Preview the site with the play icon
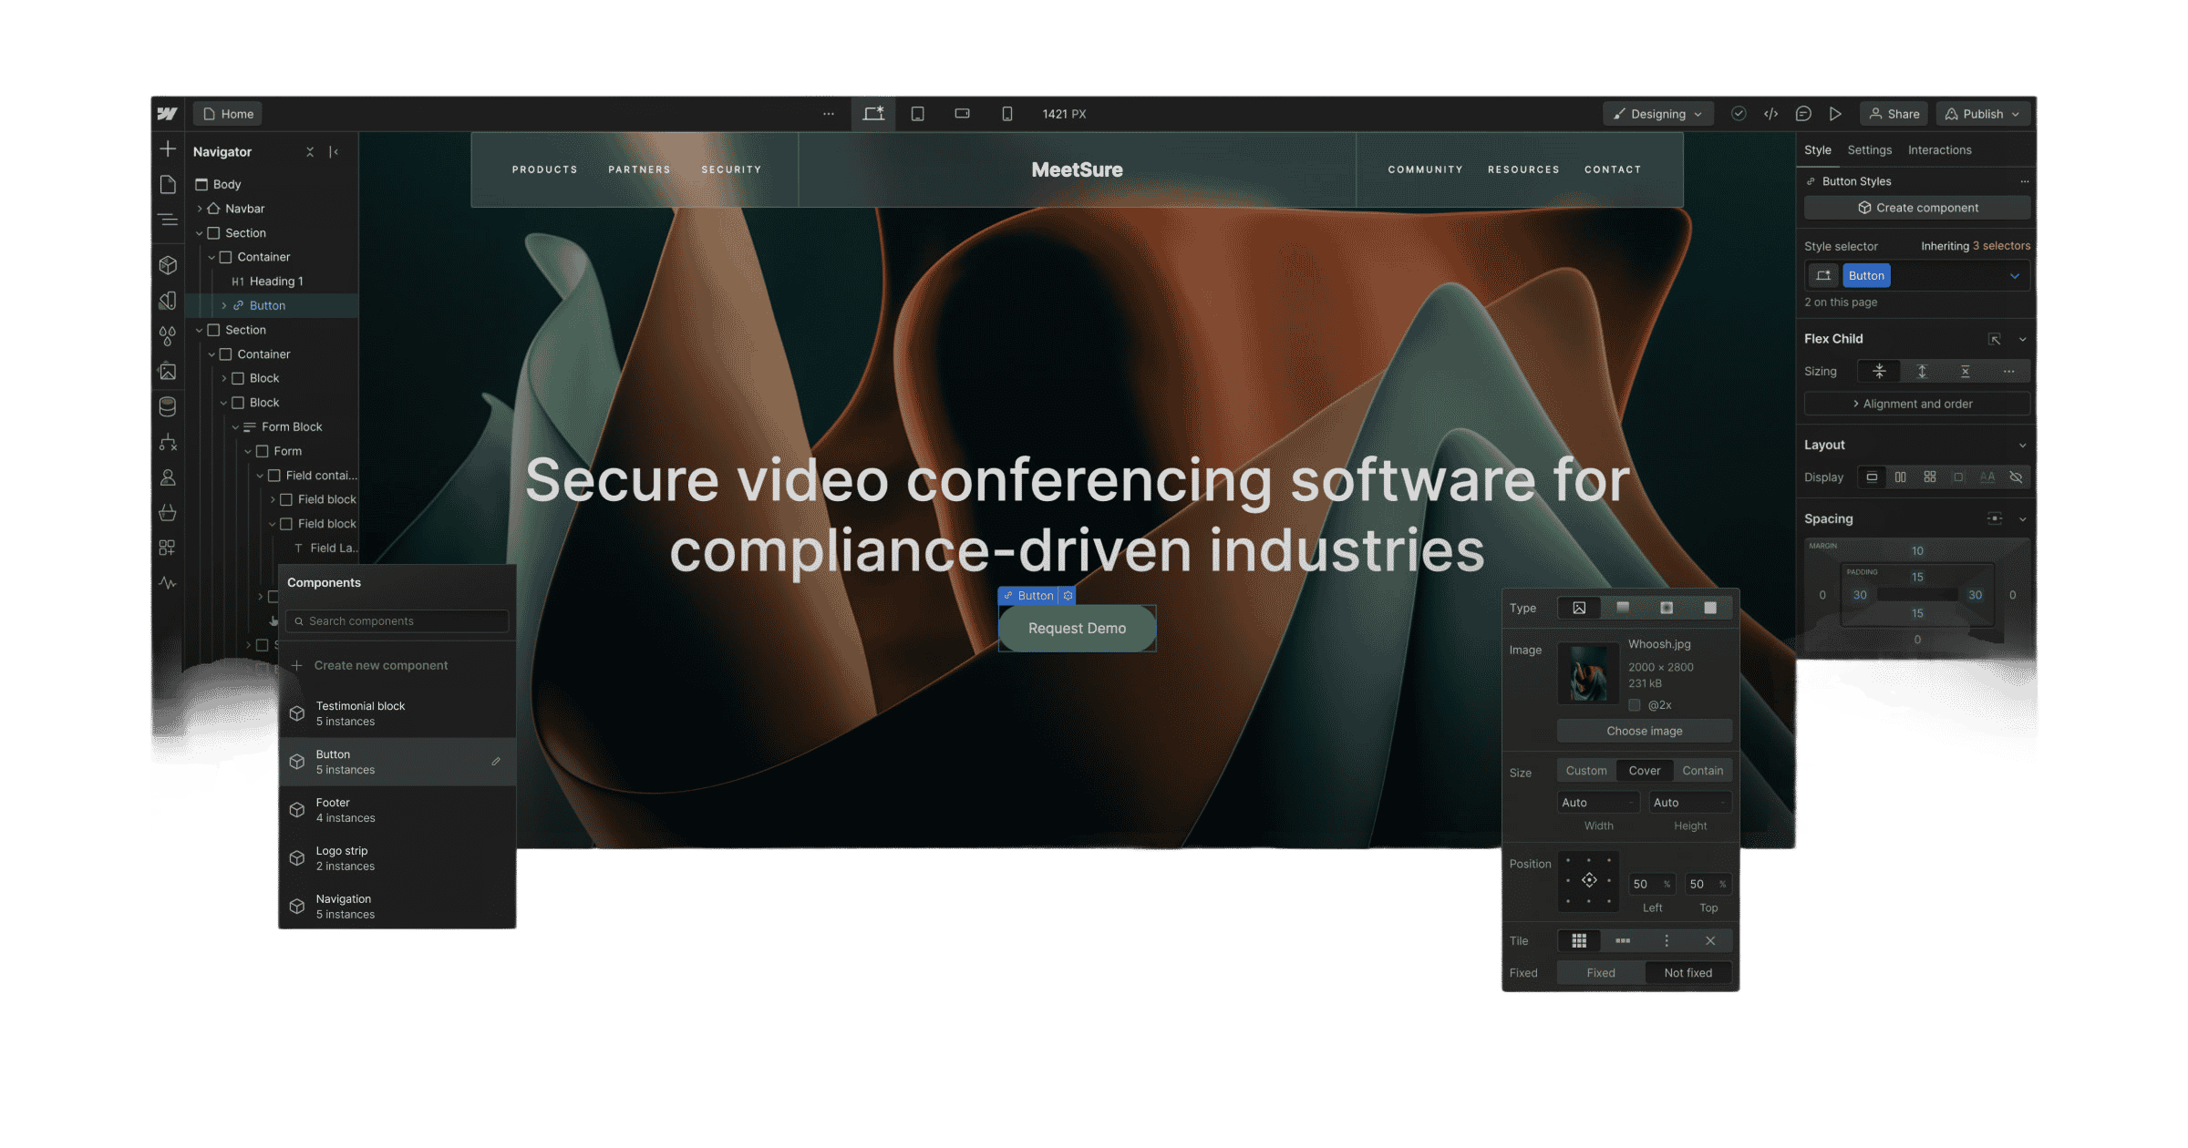The image size is (2188, 1148). coord(1836,114)
